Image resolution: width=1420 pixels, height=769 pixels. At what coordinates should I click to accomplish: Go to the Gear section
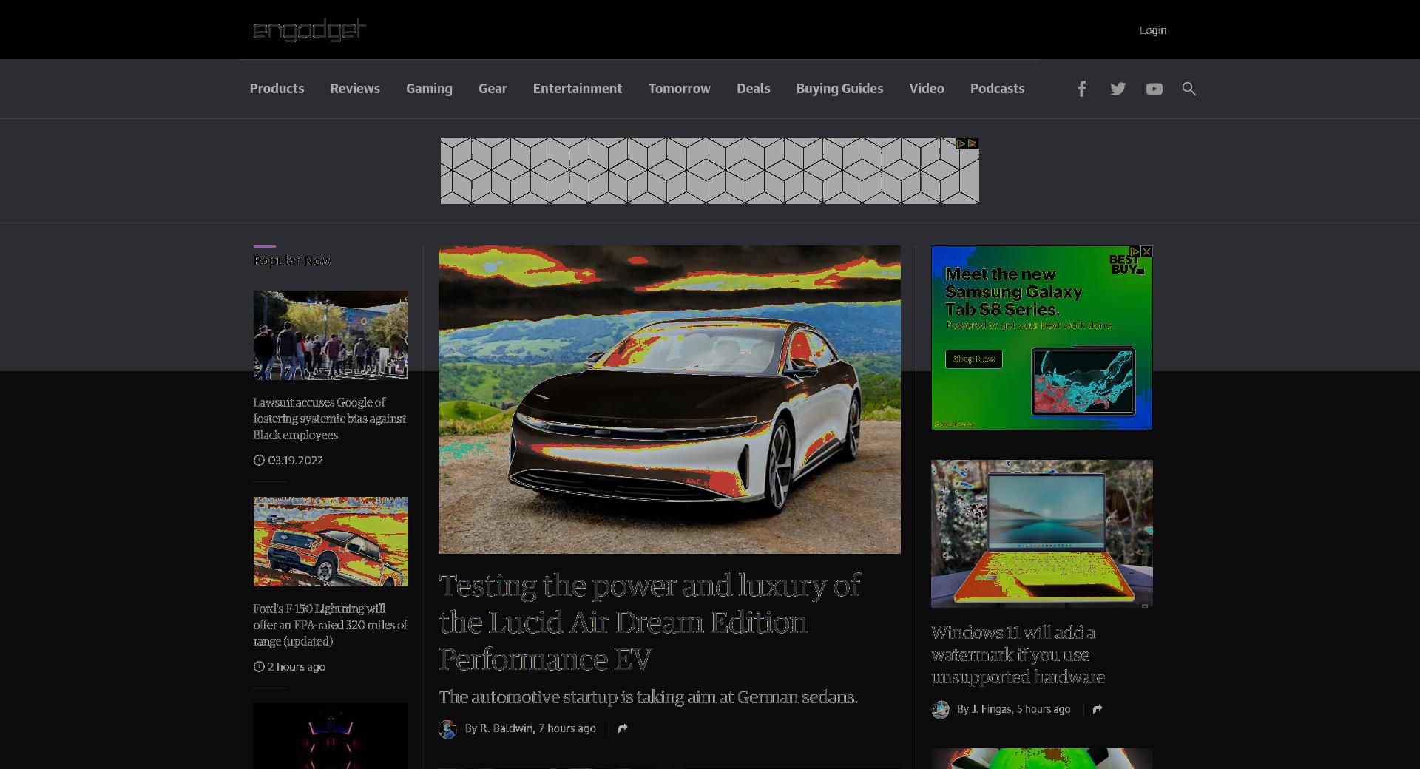(493, 89)
